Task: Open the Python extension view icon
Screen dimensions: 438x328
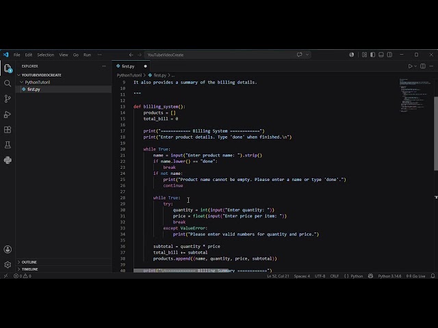Action: point(8,160)
